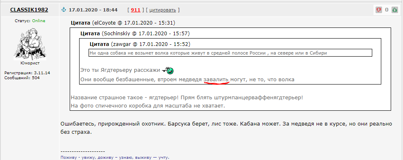
Task: Open post number 911 link
Action: [135, 10]
